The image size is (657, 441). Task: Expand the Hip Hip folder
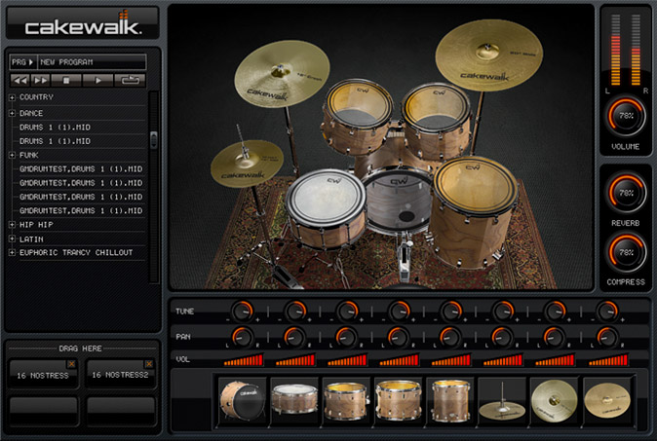[x=12, y=225]
